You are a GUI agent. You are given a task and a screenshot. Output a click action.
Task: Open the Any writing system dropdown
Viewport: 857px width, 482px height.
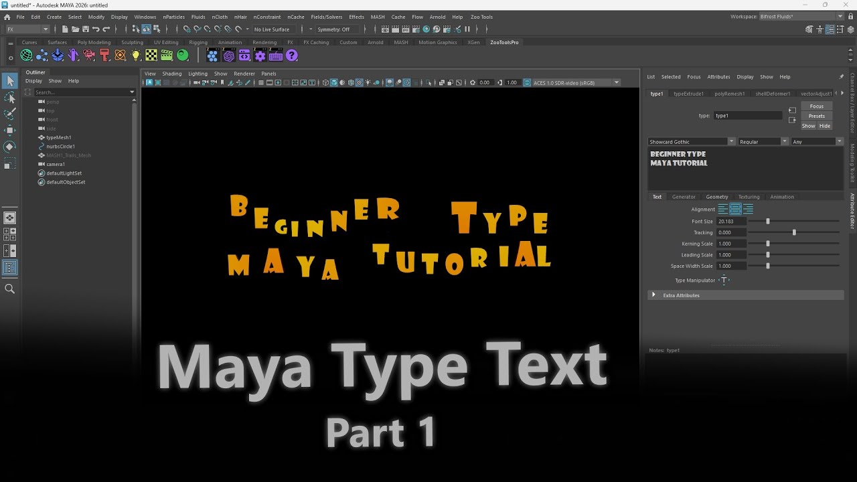coord(817,141)
